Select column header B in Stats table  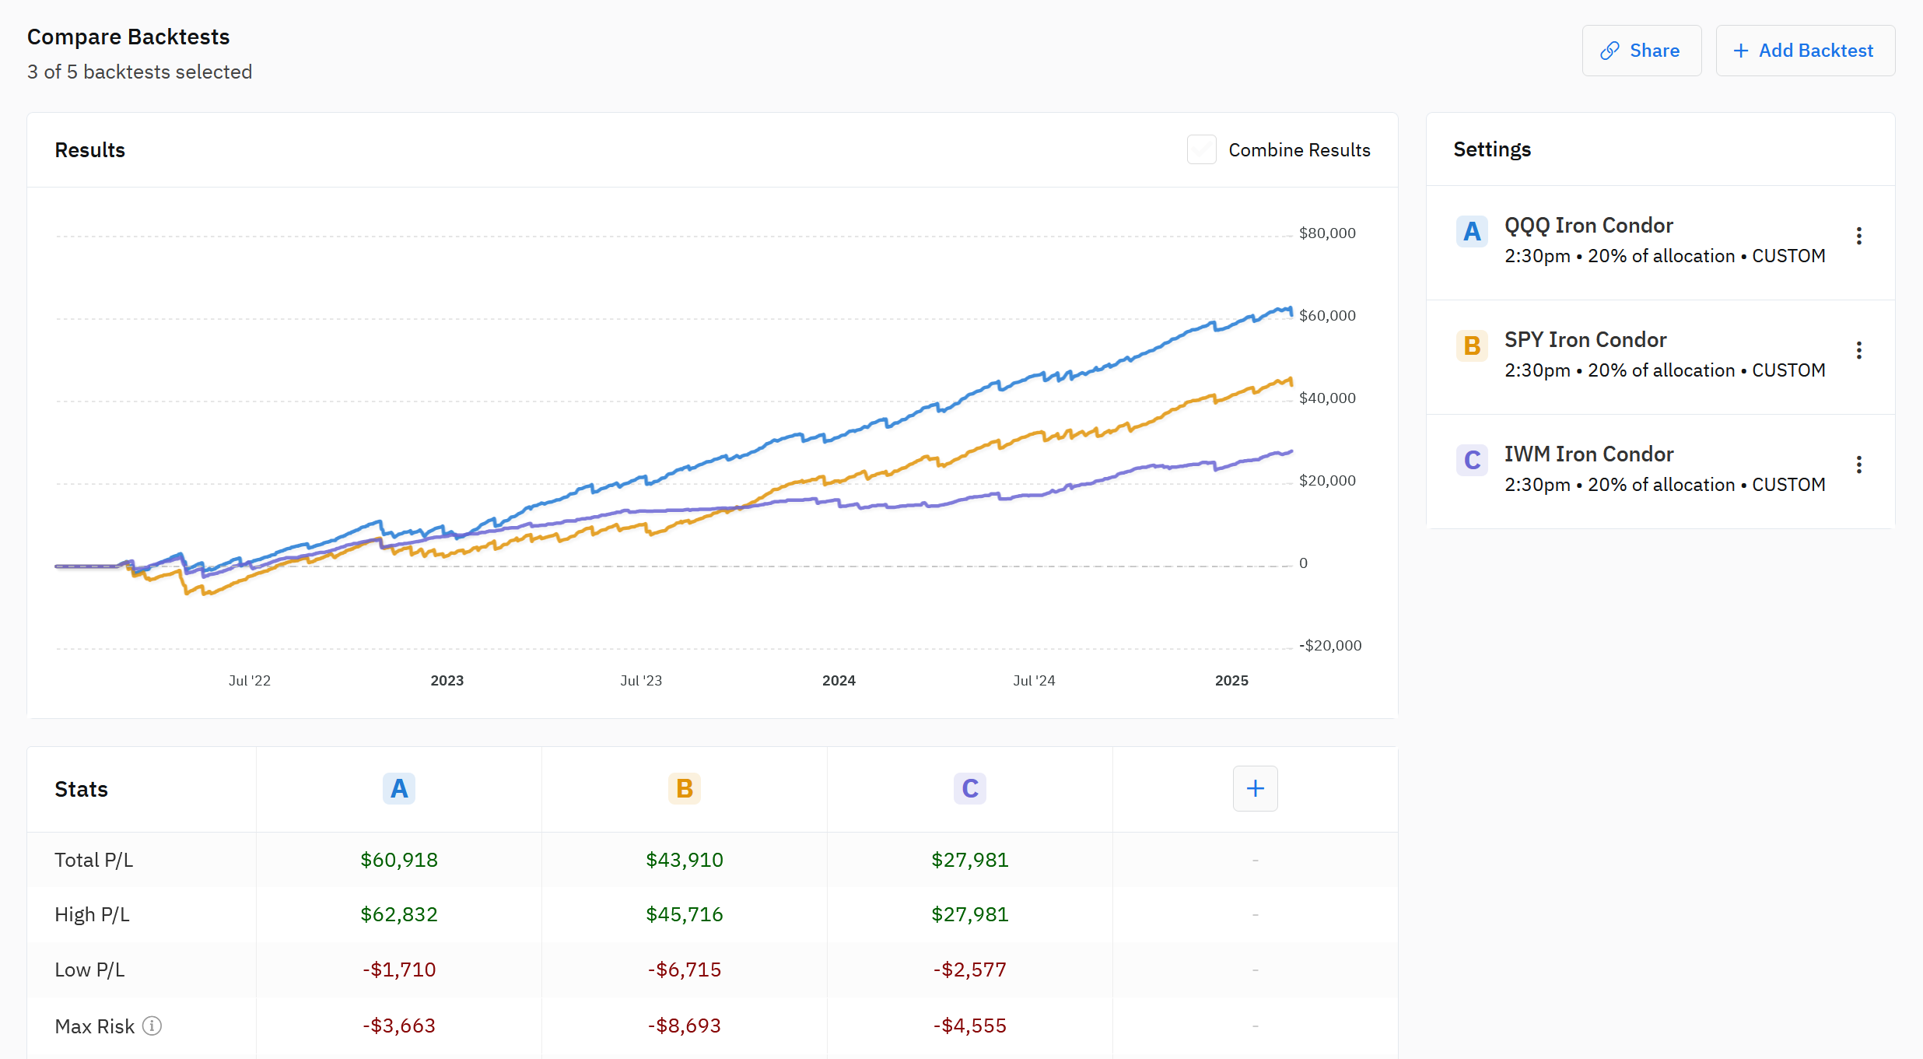(x=684, y=788)
